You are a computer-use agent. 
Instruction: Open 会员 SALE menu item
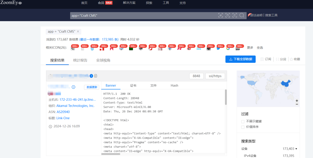[x=105, y=3]
